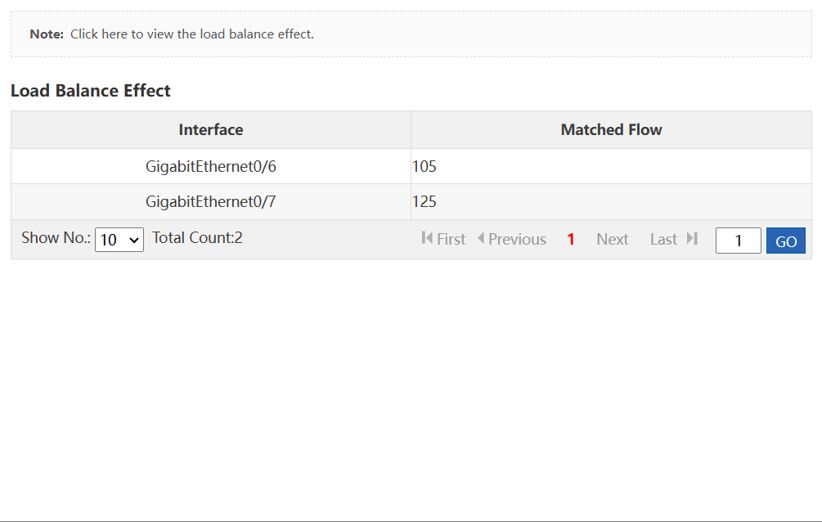This screenshot has height=522, width=822.
Task: Click the blue GO button
Action: coord(786,241)
